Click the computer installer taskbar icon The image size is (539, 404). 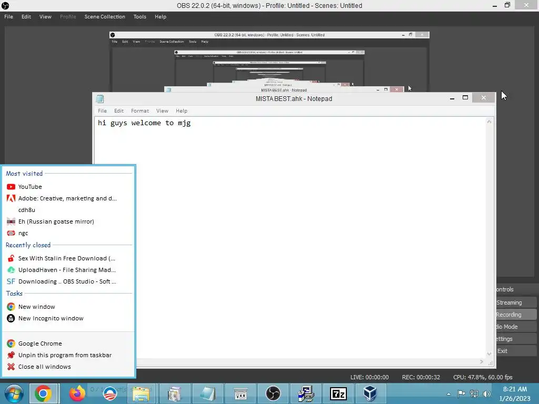[x=306, y=393]
